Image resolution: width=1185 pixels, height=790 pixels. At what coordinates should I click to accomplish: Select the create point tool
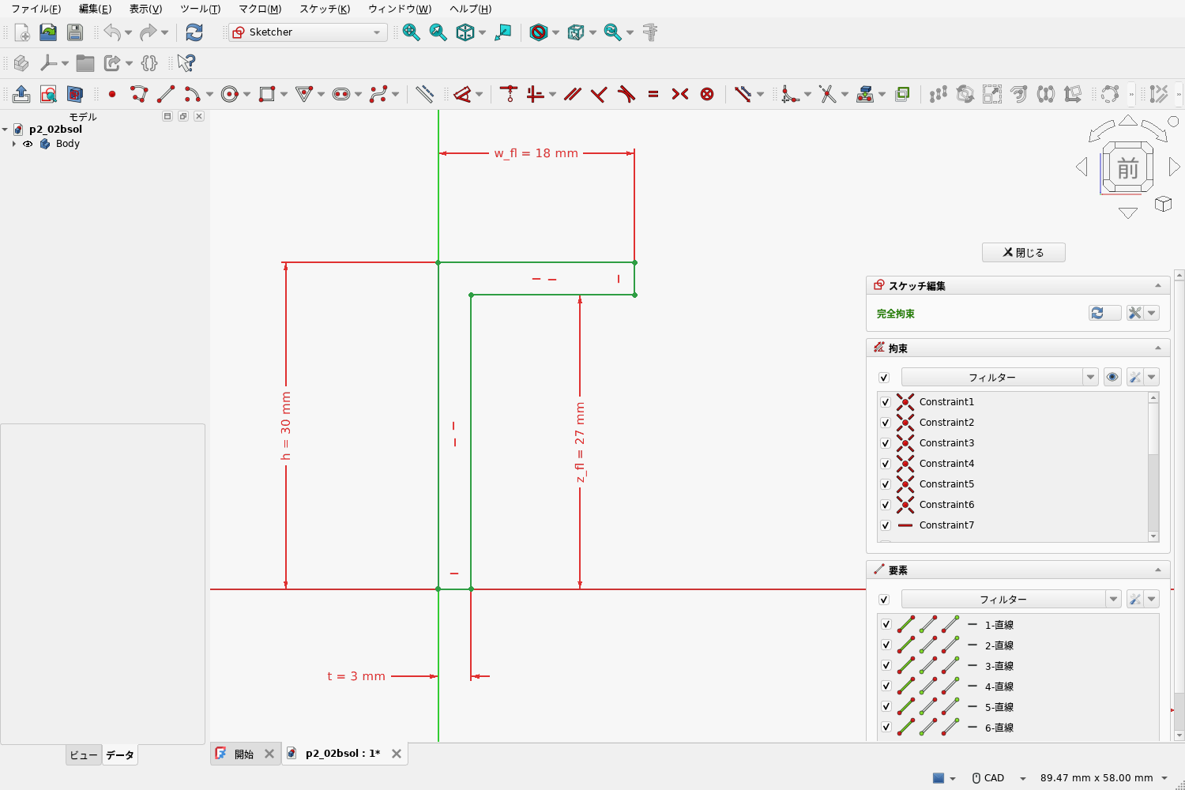[x=112, y=94]
